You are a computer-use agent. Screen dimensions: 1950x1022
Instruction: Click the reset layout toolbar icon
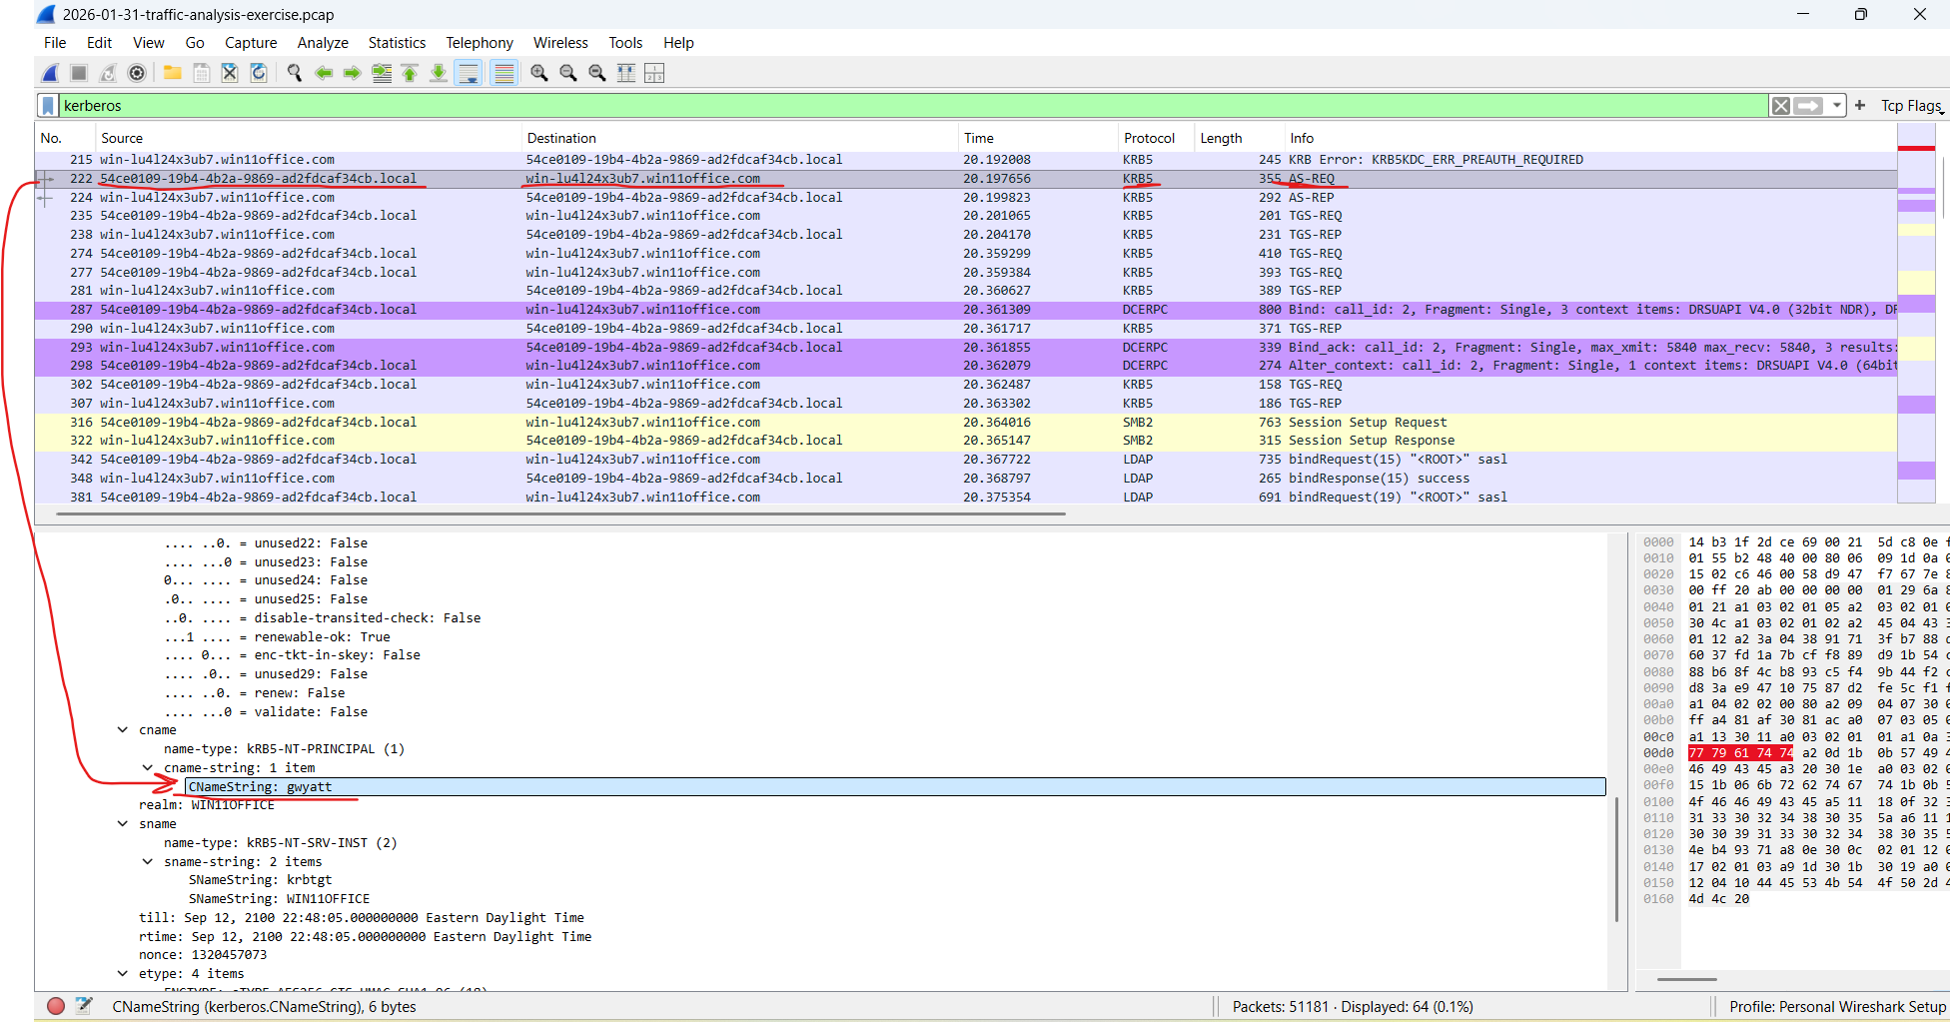click(x=654, y=73)
